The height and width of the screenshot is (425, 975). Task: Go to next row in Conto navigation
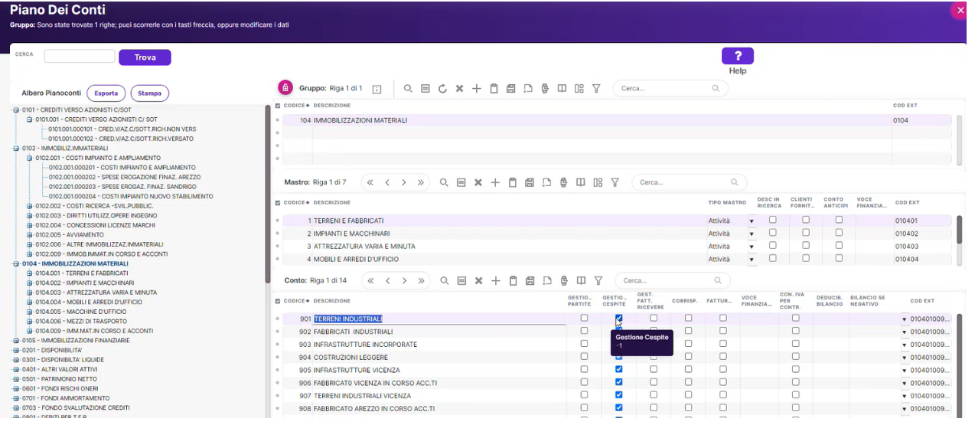pyautogui.click(x=404, y=281)
